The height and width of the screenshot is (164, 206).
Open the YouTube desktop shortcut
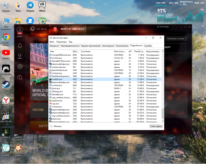[x=6, y=55]
